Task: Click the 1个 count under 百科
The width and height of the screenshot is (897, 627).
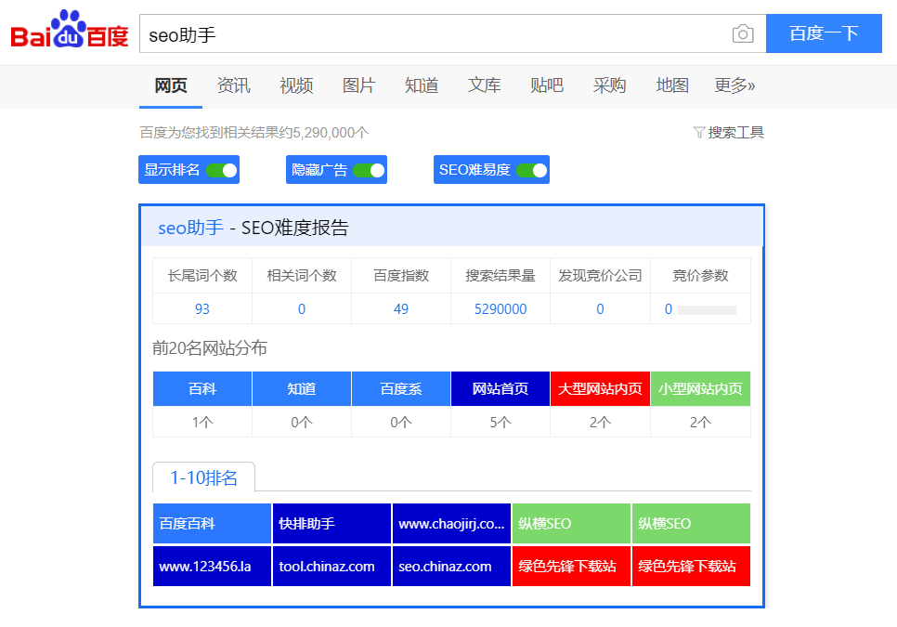Action: pos(201,423)
